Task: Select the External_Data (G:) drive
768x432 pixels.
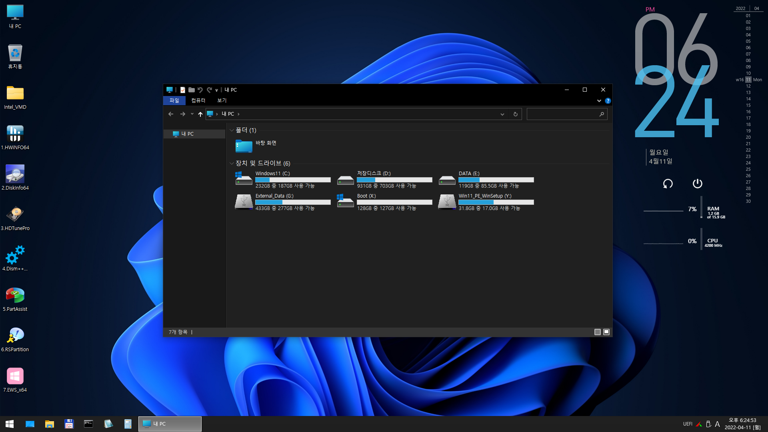Action: coord(283,202)
